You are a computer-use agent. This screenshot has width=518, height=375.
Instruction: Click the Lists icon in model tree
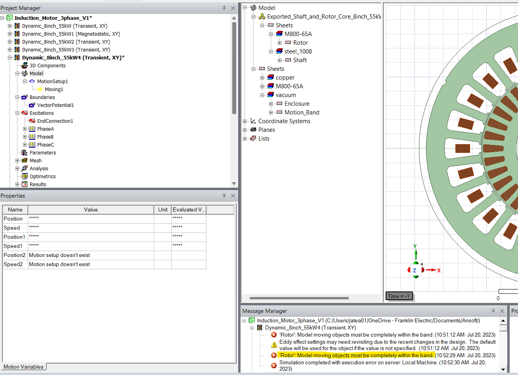(253, 138)
